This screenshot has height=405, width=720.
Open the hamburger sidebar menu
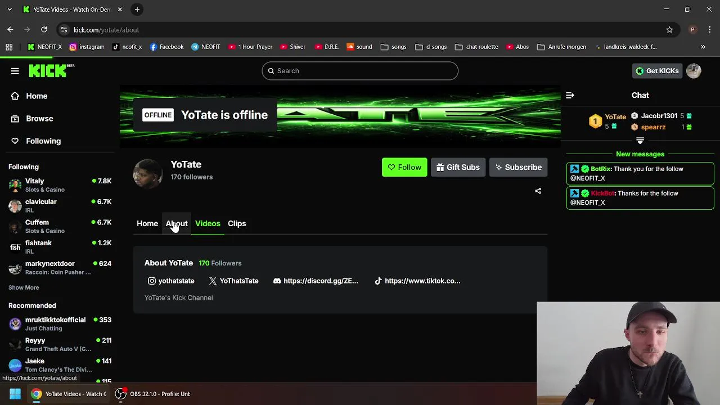pos(15,71)
